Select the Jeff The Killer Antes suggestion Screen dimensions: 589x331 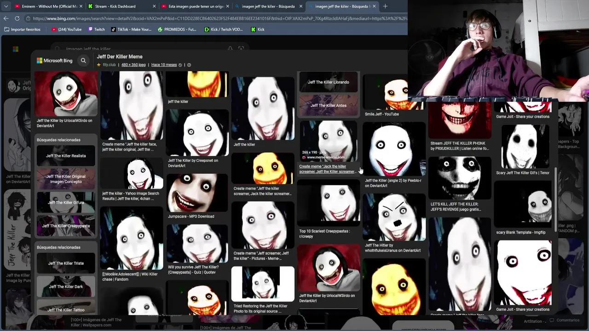[x=328, y=105]
